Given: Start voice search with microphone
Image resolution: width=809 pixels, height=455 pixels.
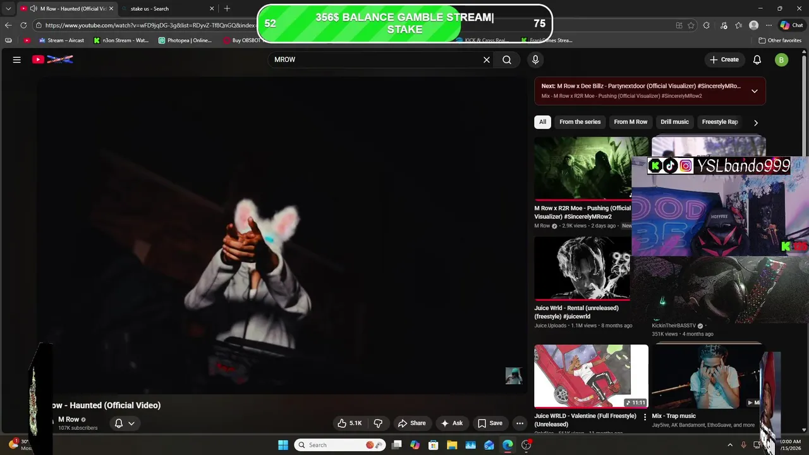Looking at the screenshot, I should (x=535, y=59).
